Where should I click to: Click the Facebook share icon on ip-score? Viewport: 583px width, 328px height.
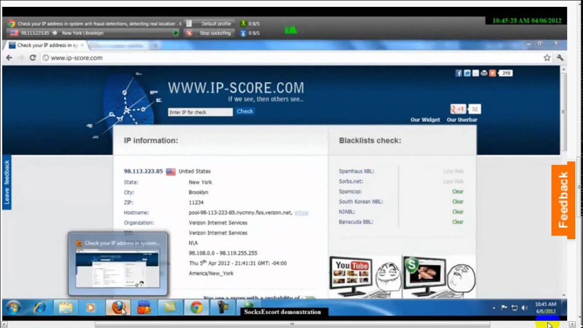(x=459, y=73)
